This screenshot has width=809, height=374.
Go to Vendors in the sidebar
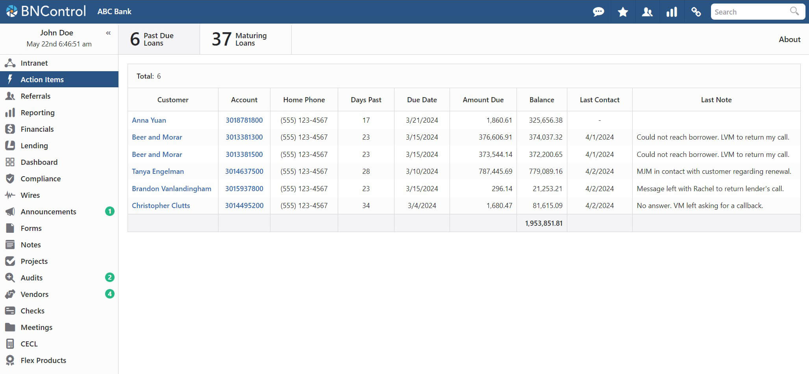click(x=35, y=294)
